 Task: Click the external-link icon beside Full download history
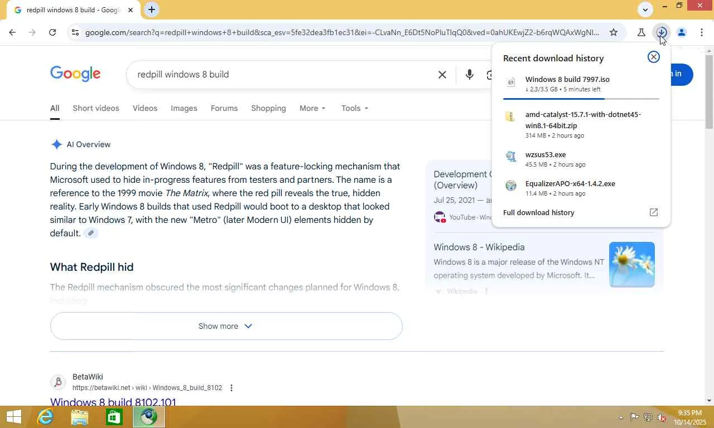click(x=654, y=212)
